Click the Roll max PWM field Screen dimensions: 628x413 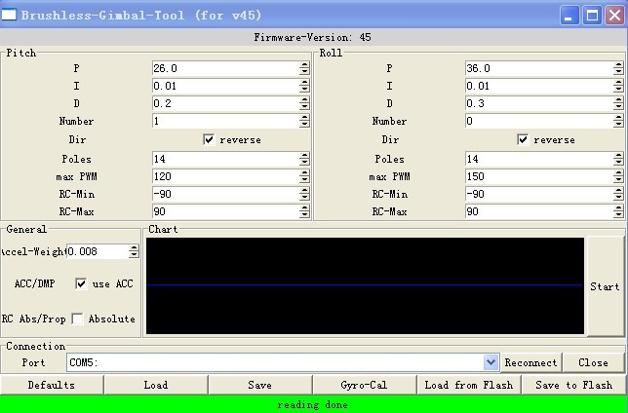pos(538,176)
